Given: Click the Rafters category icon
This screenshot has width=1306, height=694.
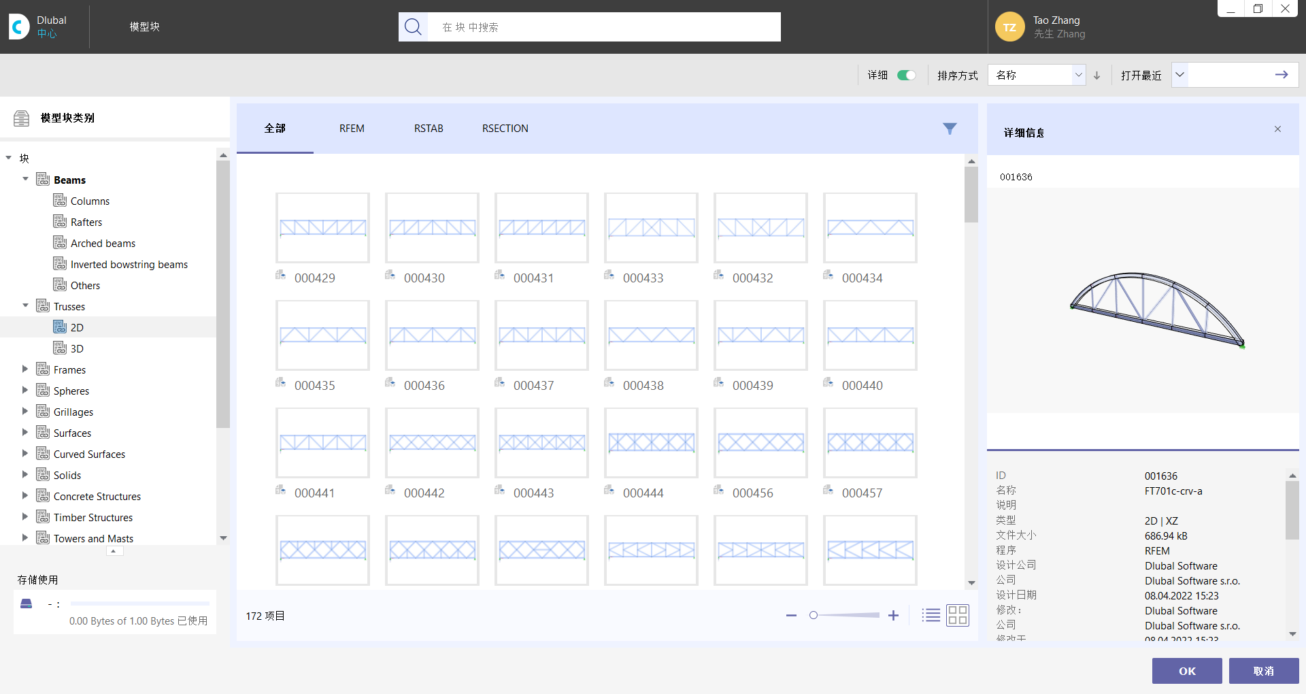Looking at the screenshot, I should tap(60, 222).
